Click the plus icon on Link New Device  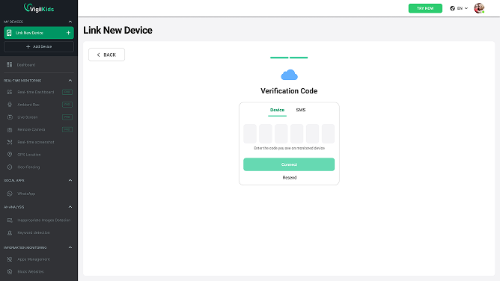[68, 33]
